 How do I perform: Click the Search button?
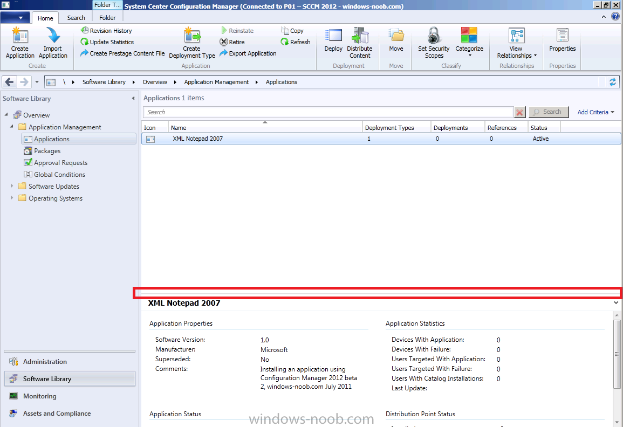point(549,112)
